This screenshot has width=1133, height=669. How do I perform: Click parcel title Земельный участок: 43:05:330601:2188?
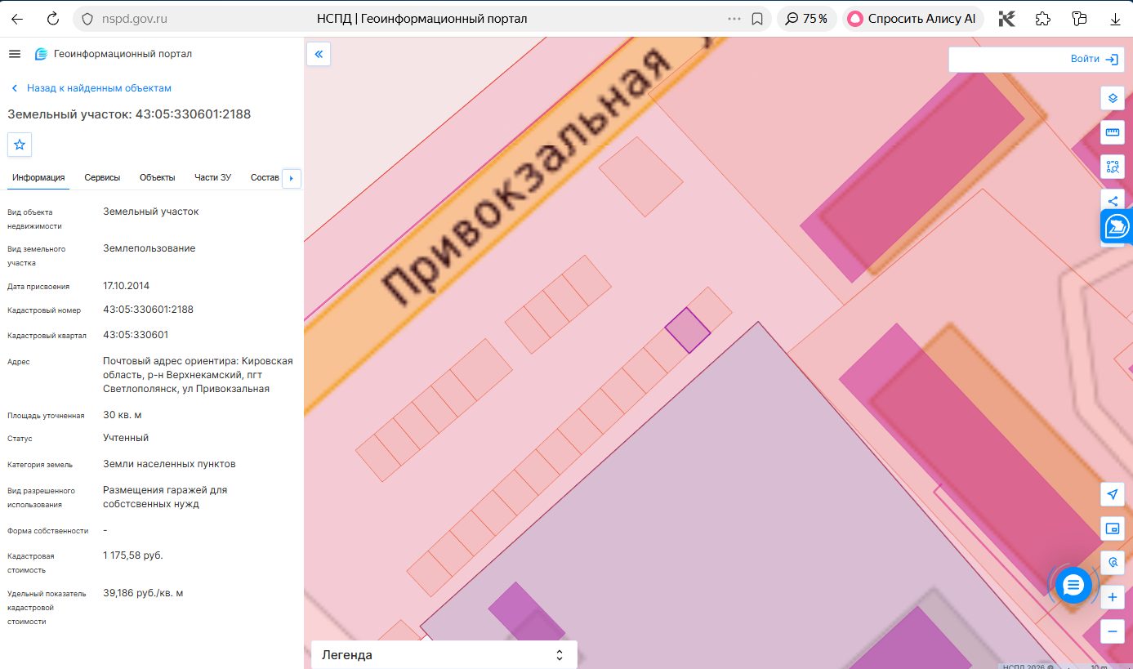[129, 114]
